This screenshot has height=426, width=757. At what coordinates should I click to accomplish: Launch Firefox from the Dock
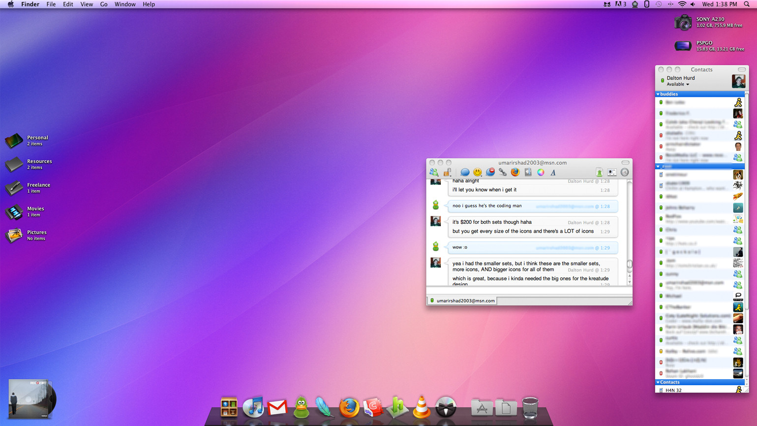click(349, 407)
